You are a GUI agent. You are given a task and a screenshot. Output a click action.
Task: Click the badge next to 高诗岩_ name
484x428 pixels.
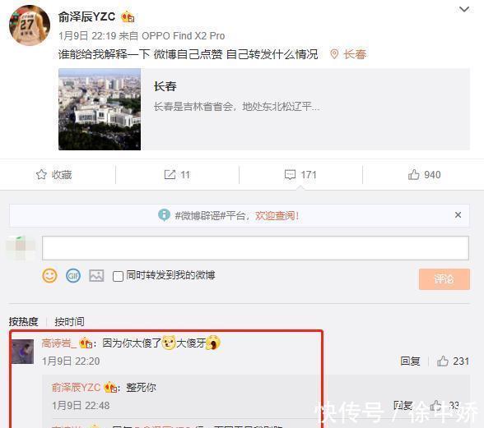86,343
